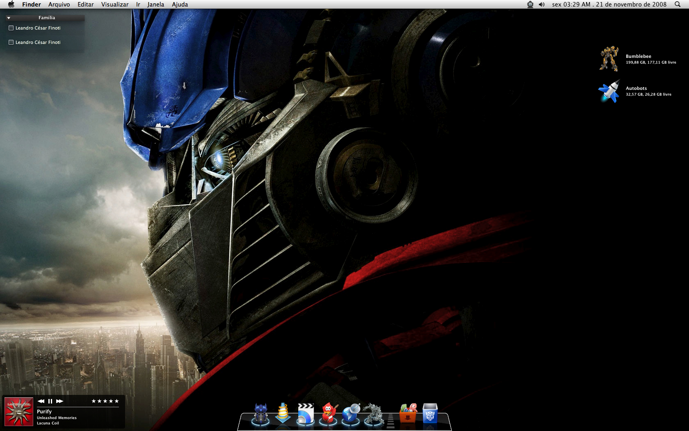689x431 pixels.
Task: Skip to previous track in music widget
Action: (x=41, y=401)
